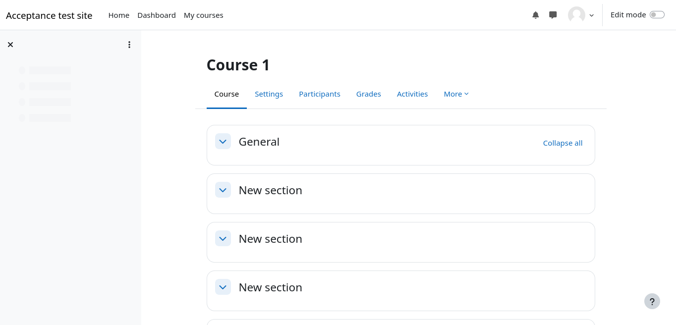Screen dimensions: 676x325
Task: Open the Participants tab
Action: pos(320,94)
